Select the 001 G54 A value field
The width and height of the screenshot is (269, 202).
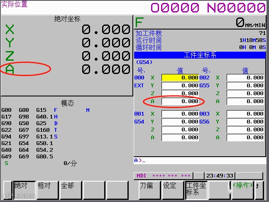coord(180,138)
